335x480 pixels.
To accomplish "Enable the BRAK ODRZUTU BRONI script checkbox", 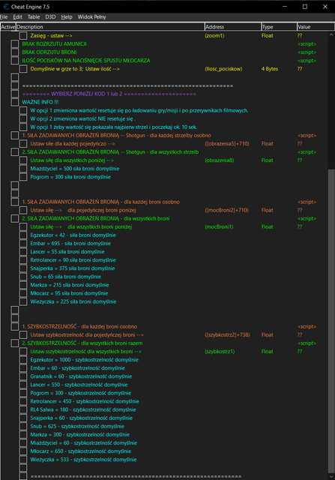I will 15,52.
